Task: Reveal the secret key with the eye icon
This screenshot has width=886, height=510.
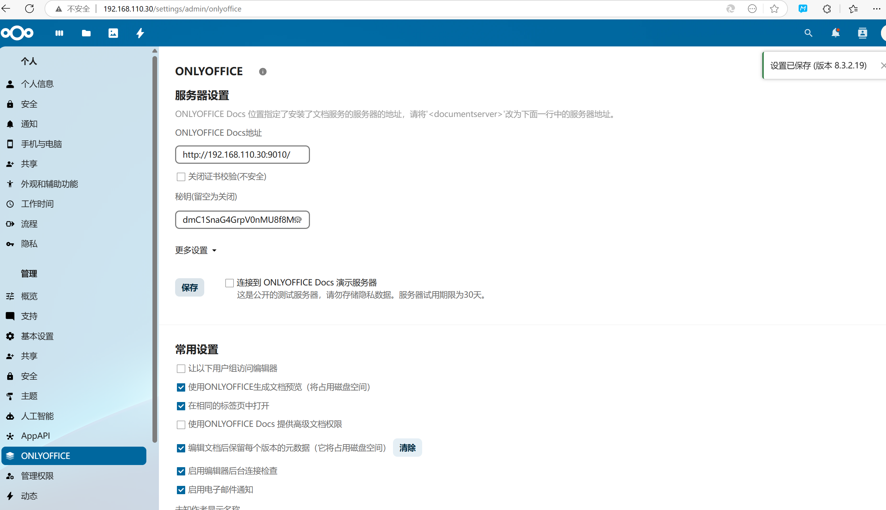Action: click(298, 220)
